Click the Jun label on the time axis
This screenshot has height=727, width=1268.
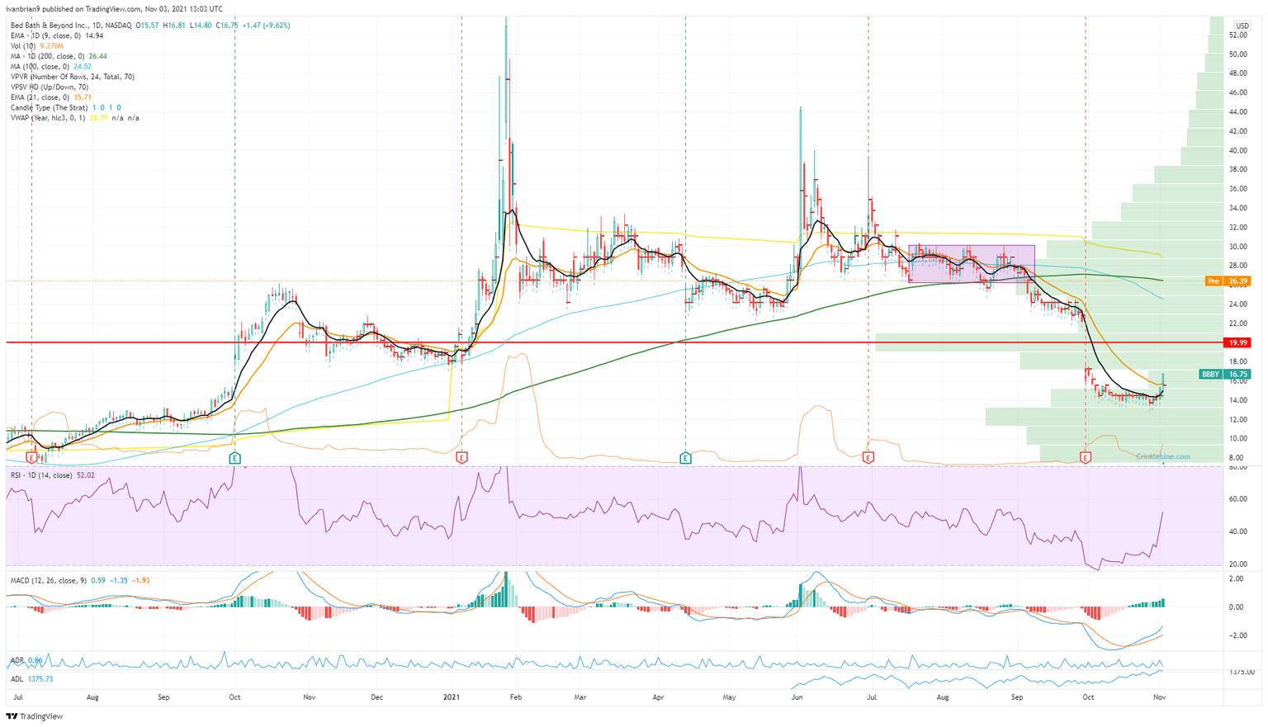pos(797,697)
